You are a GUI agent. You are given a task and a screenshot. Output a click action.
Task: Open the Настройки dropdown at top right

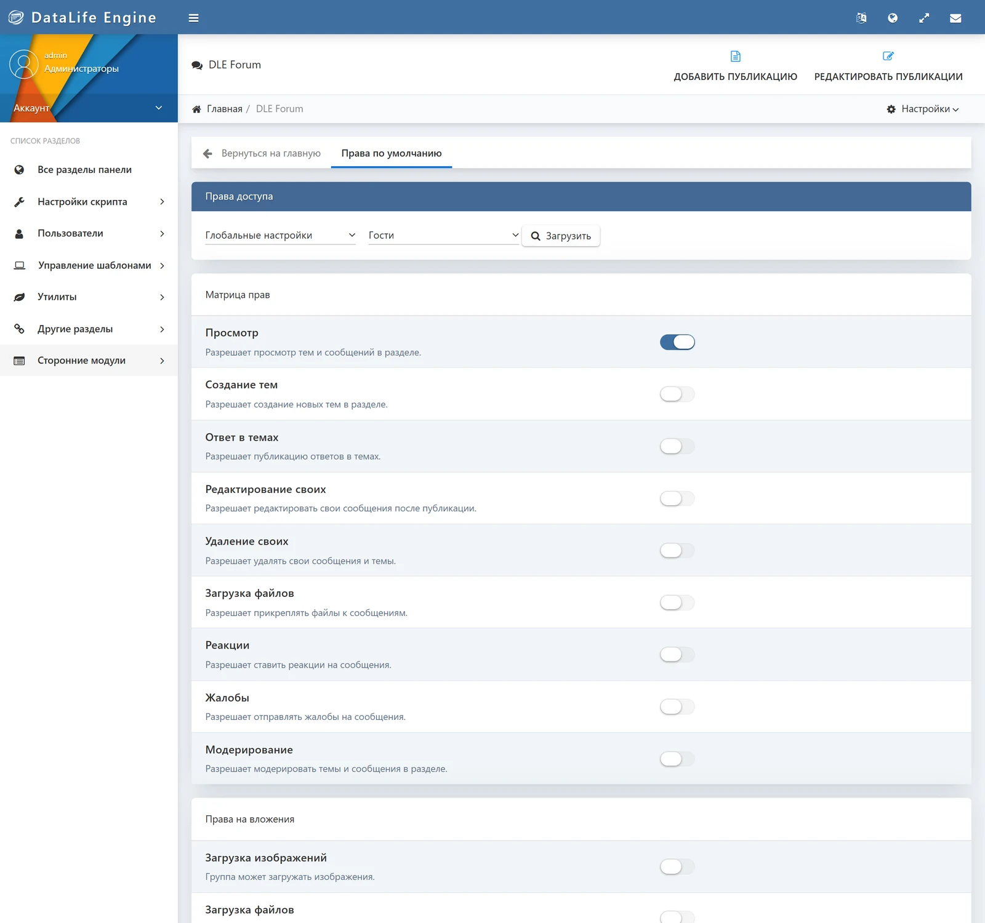(923, 109)
